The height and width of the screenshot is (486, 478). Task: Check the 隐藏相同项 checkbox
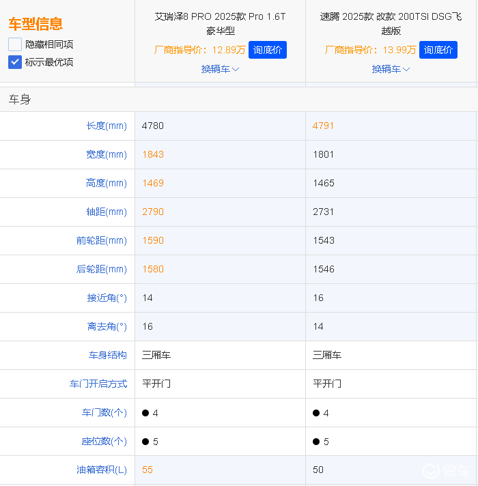tap(15, 44)
